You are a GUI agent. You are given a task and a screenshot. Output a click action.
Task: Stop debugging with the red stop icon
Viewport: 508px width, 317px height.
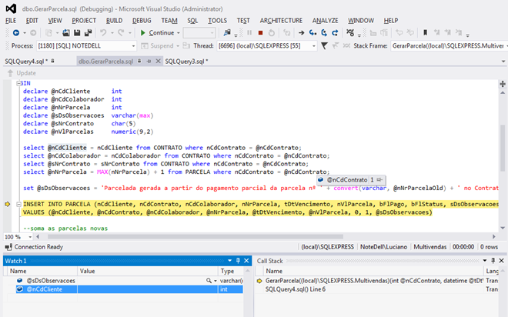coord(260,33)
